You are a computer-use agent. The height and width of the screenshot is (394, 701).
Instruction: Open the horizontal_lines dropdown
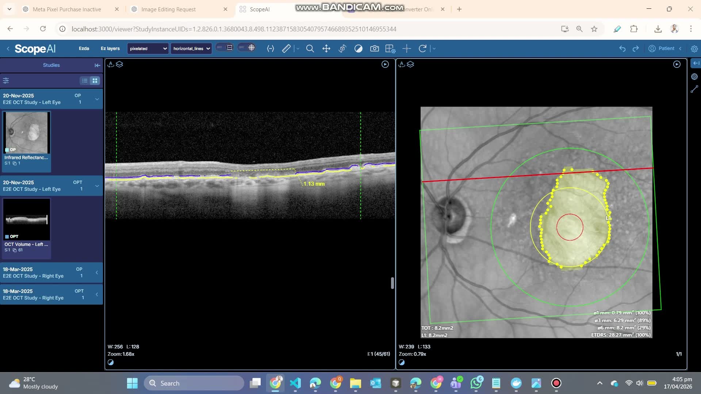191,49
